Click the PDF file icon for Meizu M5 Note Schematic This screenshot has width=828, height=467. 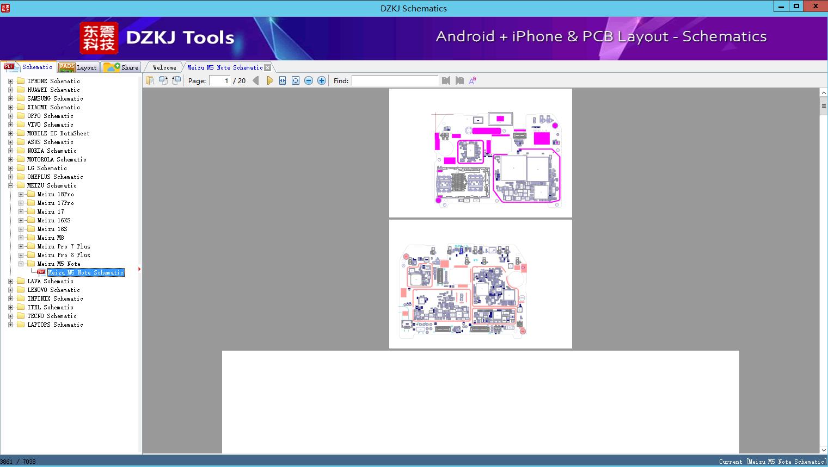[41, 272]
